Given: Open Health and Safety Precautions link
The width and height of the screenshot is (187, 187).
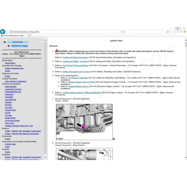Looking at the screenshot, I should click(x=75, y=57).
